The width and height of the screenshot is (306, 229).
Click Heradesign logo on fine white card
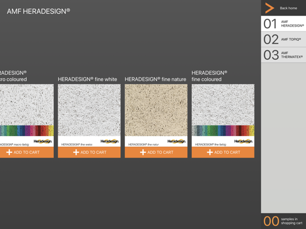(x=109, y=141)
